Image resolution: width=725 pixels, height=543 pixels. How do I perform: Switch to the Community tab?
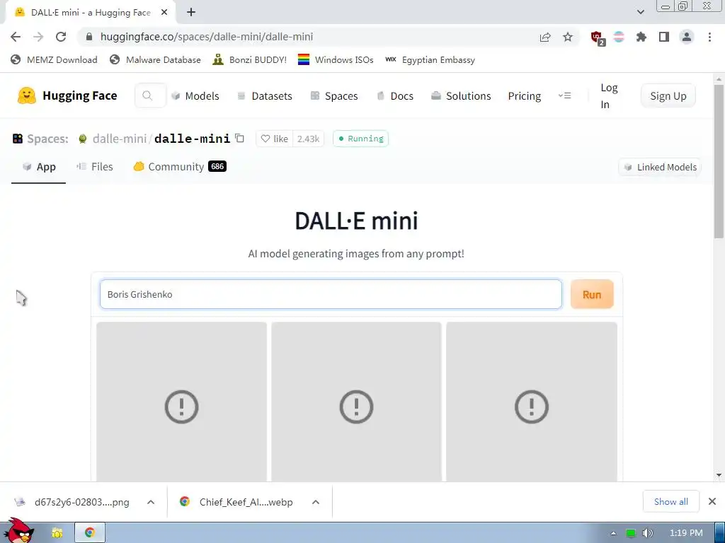[180, 167]
